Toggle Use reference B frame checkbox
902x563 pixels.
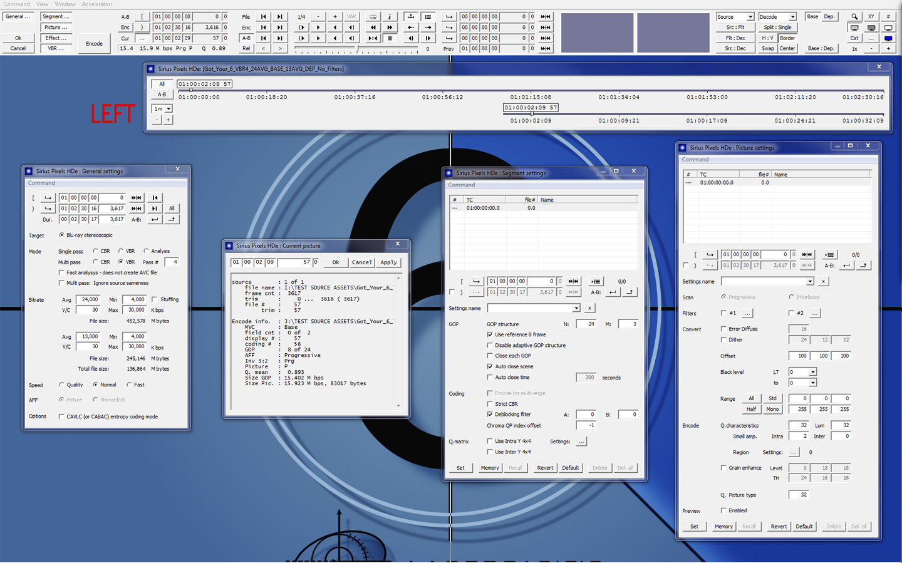pos(490,334)
